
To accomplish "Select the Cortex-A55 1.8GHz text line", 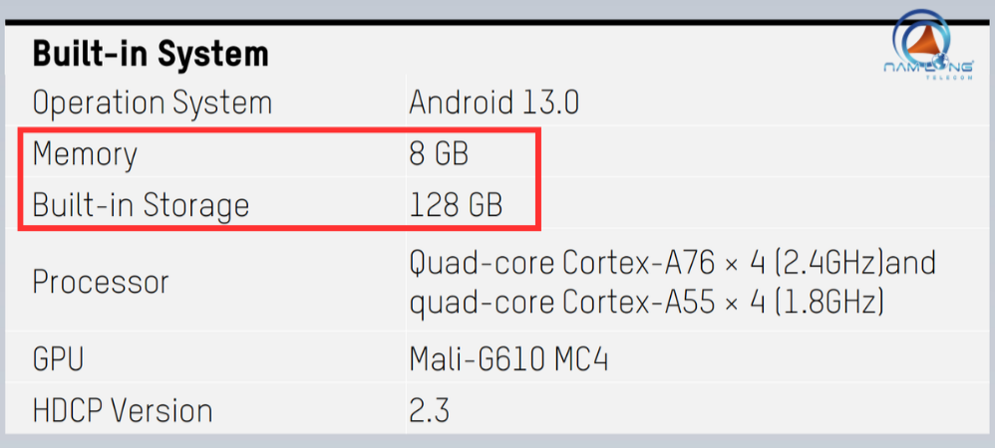I will click(x=647, y=302).
